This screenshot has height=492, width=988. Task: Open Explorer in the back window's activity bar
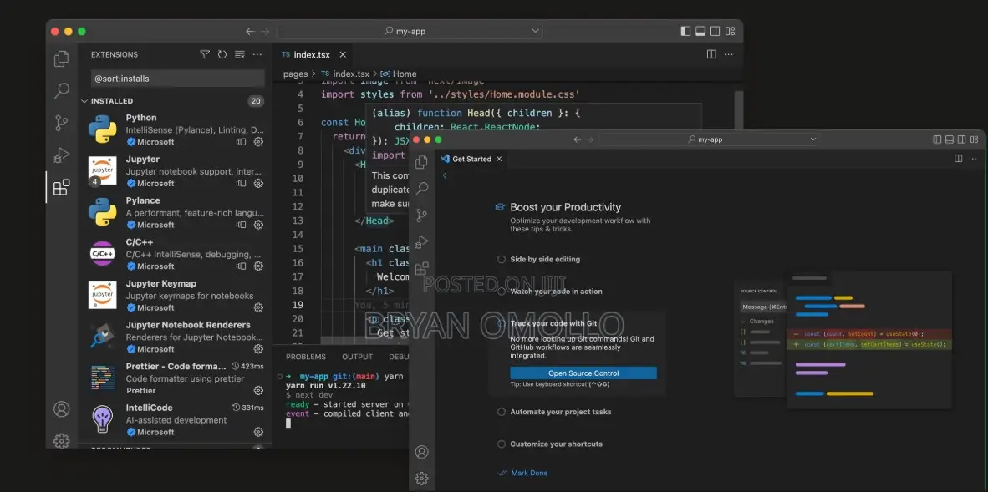point(61,58)
